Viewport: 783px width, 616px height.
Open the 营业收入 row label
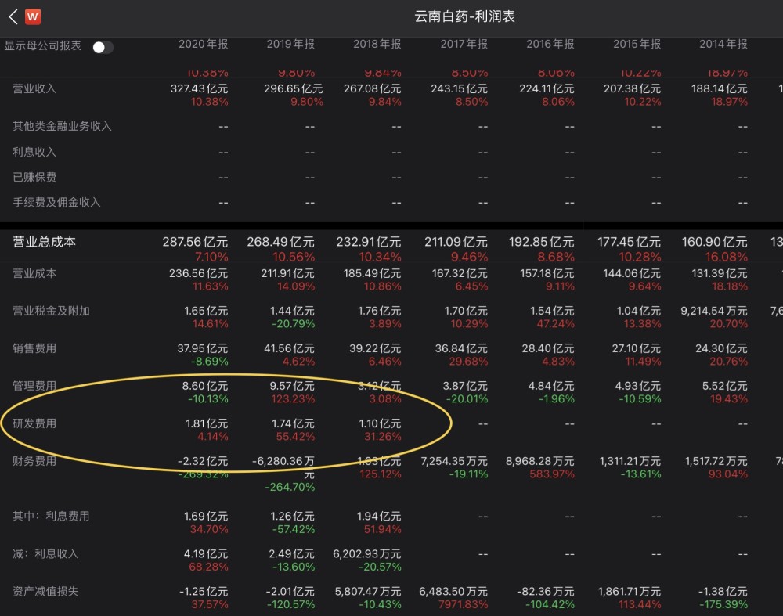point(34,88)
